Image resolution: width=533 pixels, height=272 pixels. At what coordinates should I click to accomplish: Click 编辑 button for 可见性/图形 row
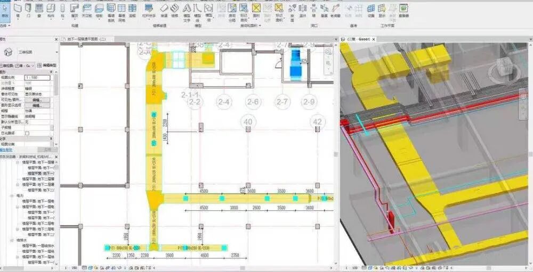(x=37, y=100)
